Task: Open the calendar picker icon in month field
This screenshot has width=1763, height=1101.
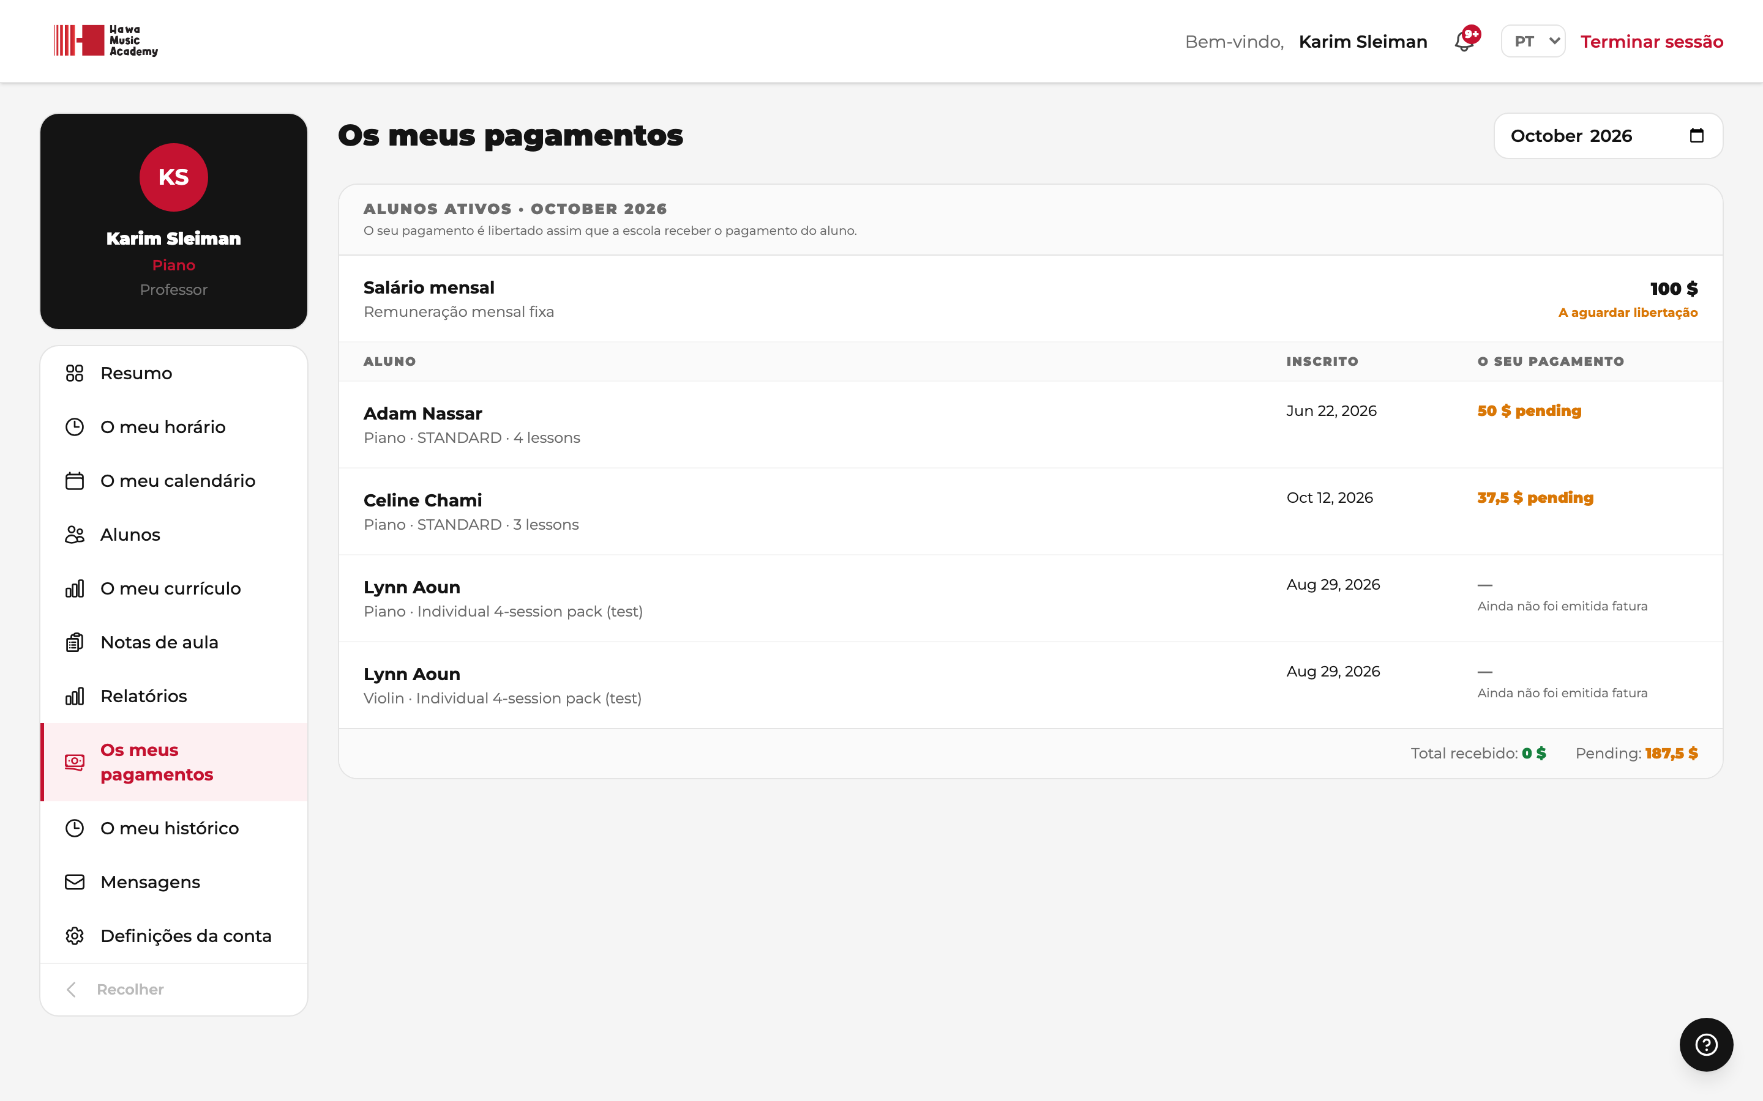Action: [1696, 135]
